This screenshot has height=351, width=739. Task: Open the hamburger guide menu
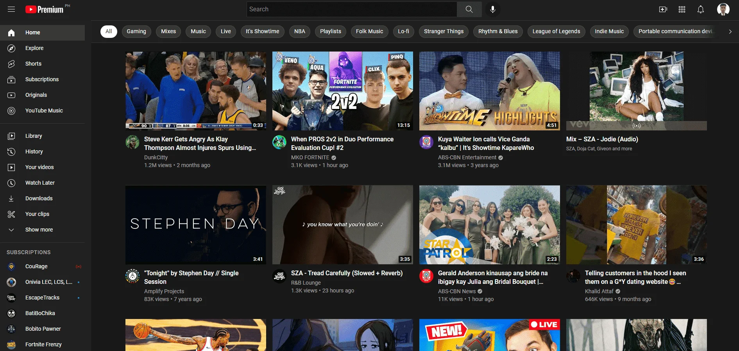11,9
